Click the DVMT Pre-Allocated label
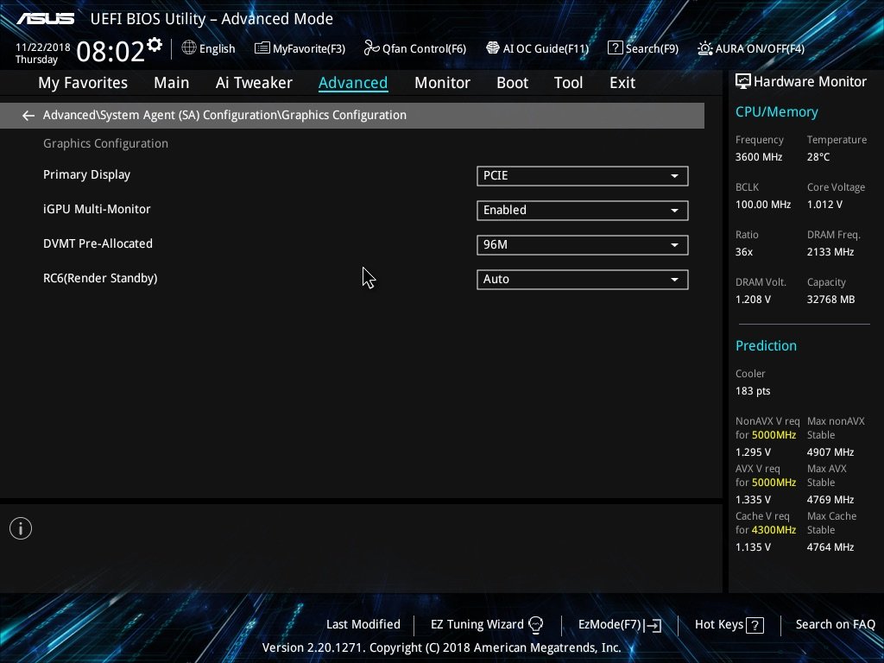Screen dimensions: 884x663 coord(98,243)
